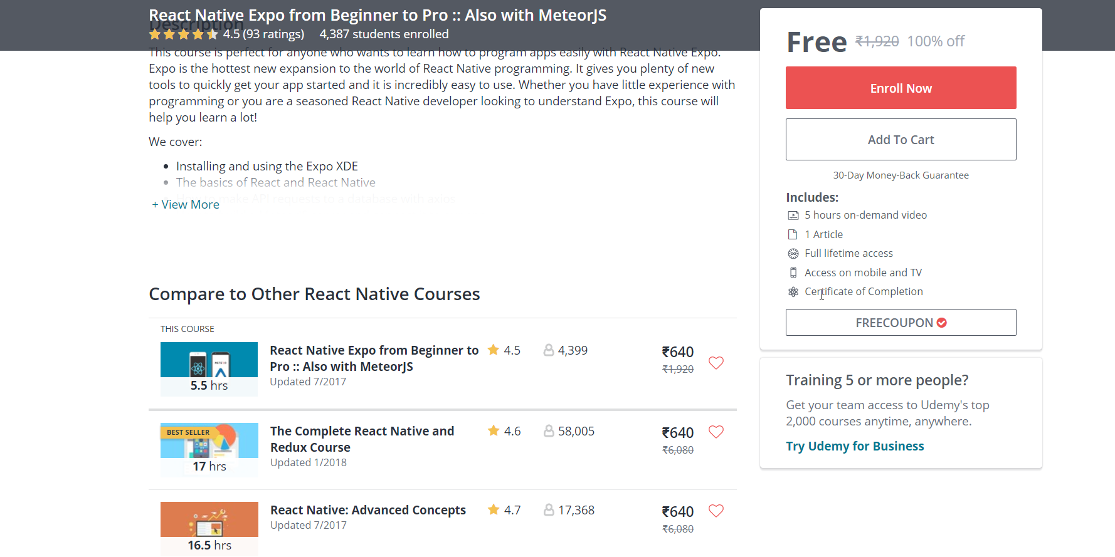Image resolution: width=1115 pixels, height=557 pixels.
Task: Open the Try Udemy for Business link
Action: (855, 446)
